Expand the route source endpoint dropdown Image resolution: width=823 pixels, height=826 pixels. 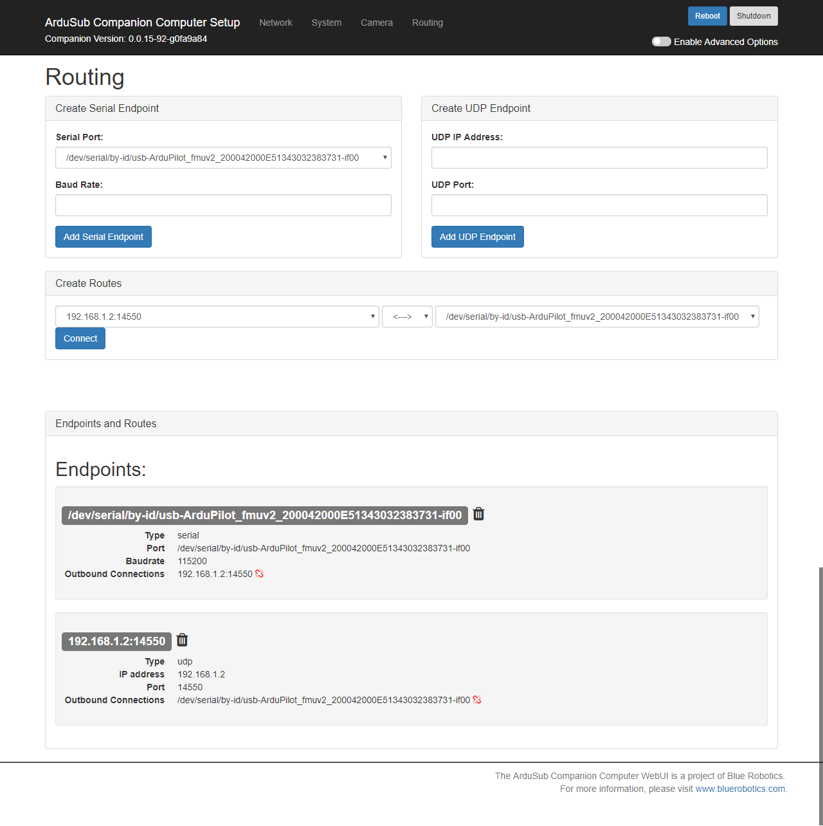pos(217,317)
